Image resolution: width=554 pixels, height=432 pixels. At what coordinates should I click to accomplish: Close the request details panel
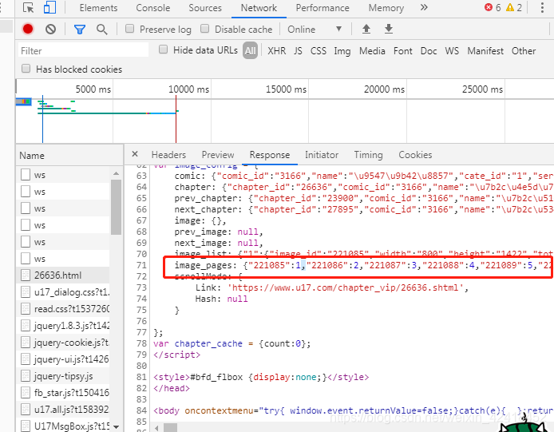135,154
